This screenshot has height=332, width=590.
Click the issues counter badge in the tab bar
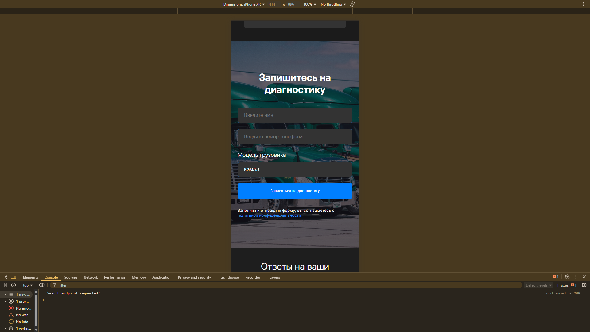(556, 277)
